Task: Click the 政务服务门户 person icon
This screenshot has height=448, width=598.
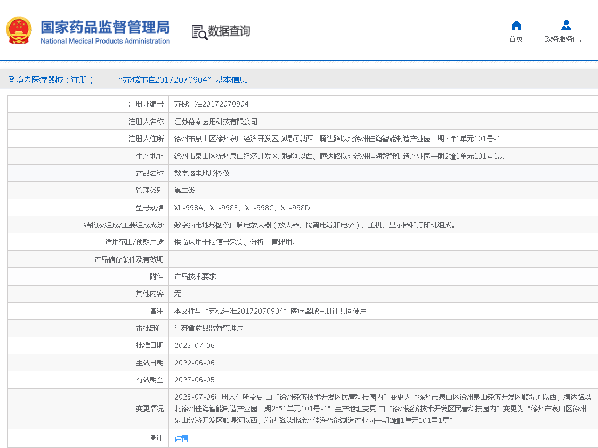Action: 565,26
